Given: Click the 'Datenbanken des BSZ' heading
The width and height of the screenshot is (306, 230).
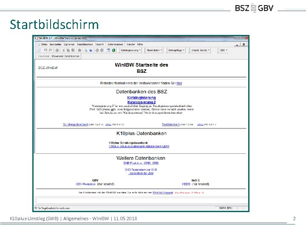Looking at the screenshot, I should click(x=142, y=92).
